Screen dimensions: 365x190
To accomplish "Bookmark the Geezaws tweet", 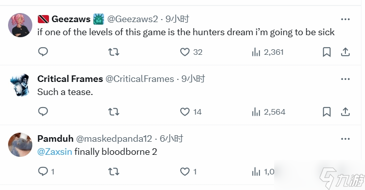I will coord(327,52).
